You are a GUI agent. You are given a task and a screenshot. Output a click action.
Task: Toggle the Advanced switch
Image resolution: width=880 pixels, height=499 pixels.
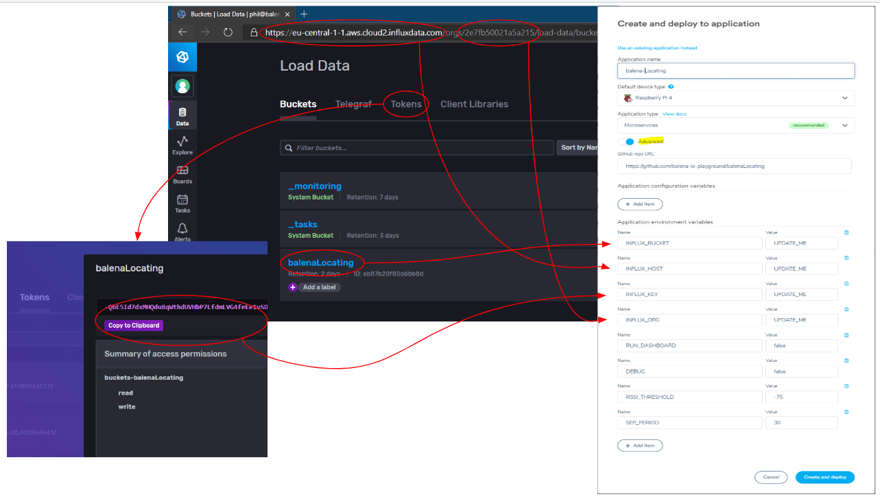626,141
